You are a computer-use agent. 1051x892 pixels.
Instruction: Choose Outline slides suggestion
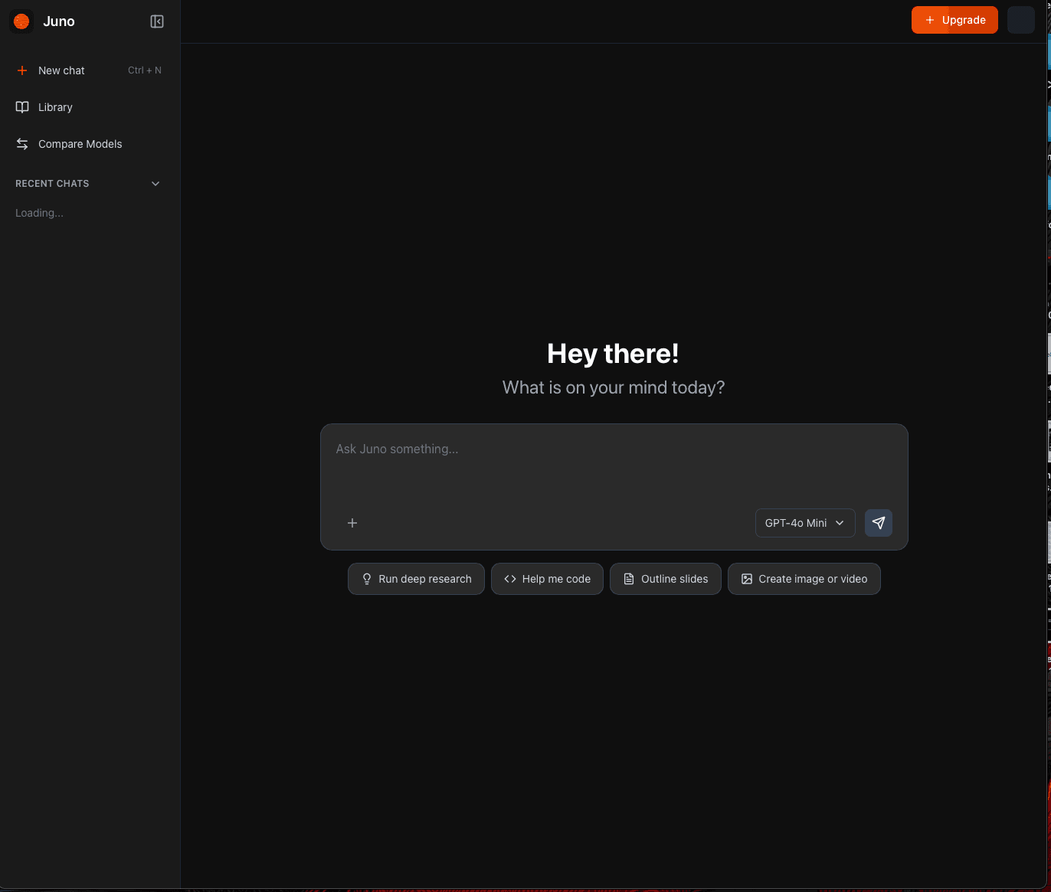[x=666, y=579]
